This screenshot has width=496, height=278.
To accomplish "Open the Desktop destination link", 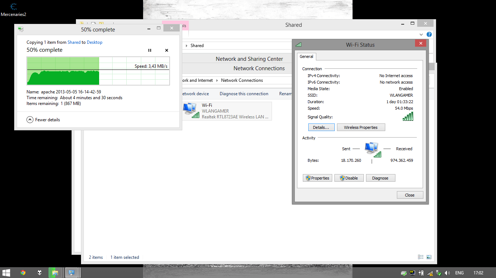I will pyautogui.click(x=94, y=42).
